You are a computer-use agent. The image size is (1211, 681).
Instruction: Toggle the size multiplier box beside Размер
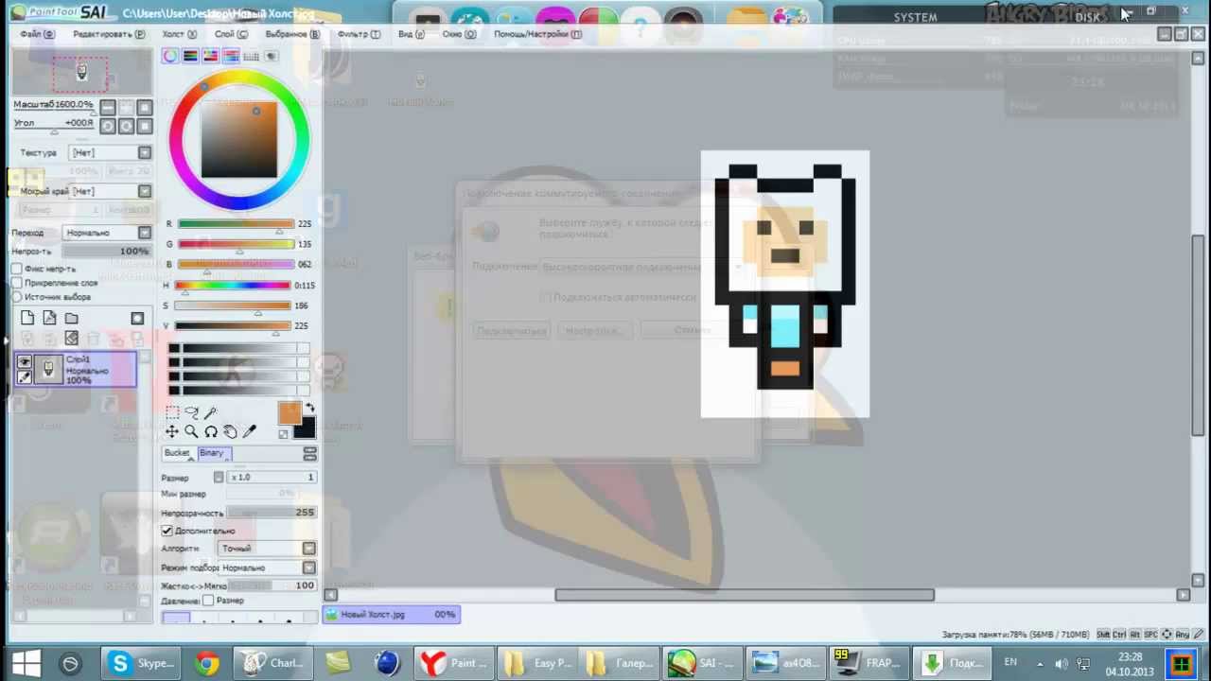219,478
